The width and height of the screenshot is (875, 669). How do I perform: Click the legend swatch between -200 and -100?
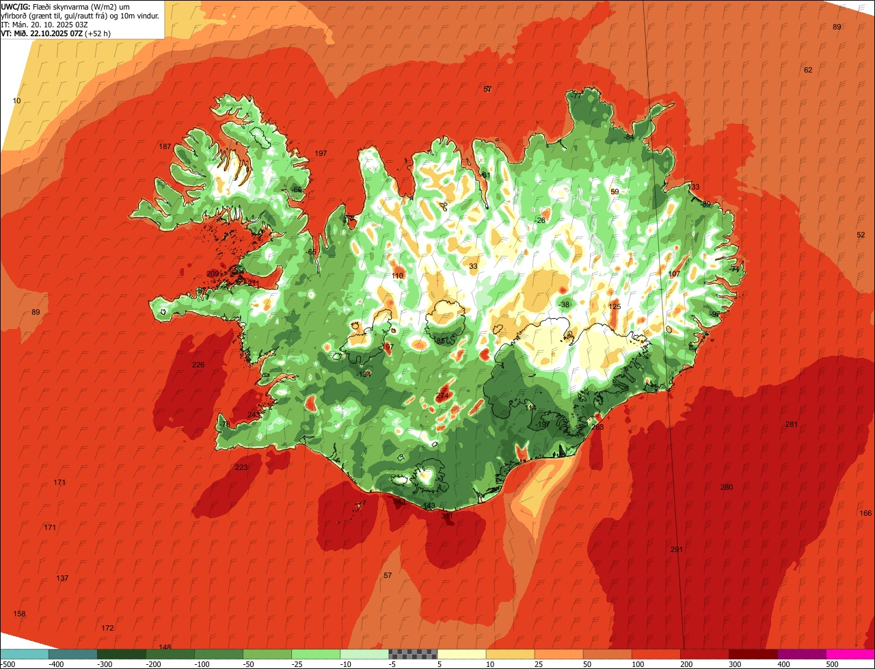170,654
